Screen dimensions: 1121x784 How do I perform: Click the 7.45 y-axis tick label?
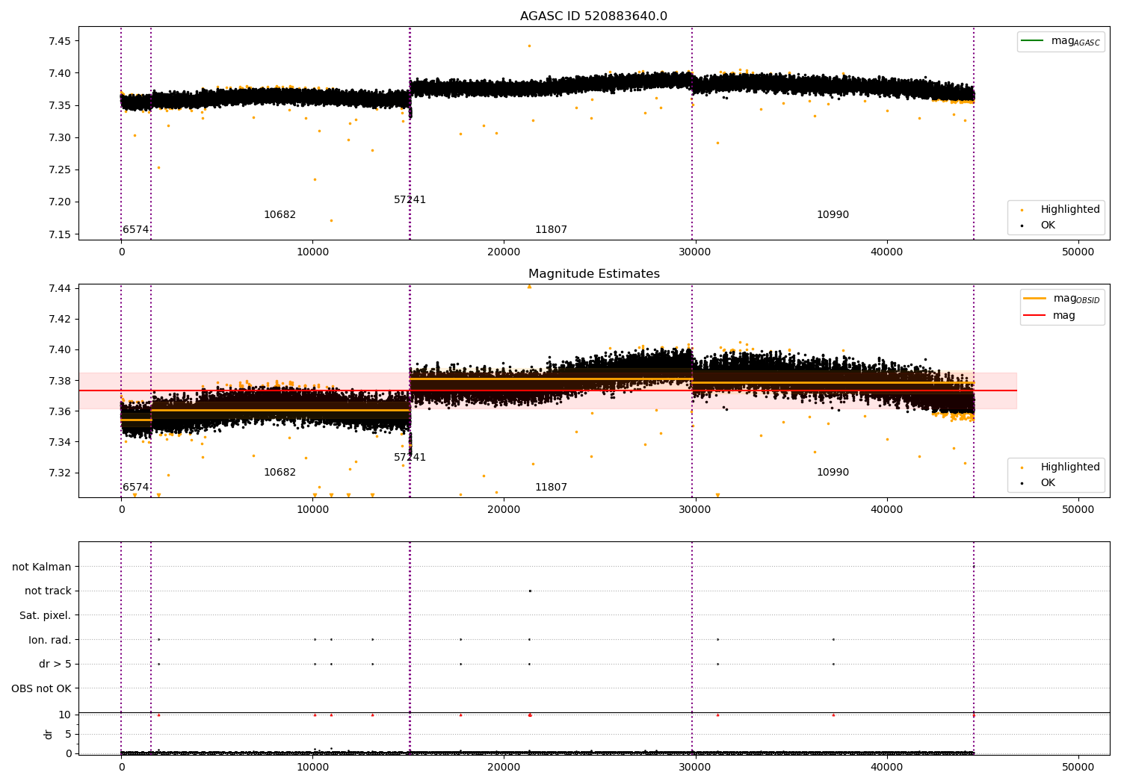[60, 41]
